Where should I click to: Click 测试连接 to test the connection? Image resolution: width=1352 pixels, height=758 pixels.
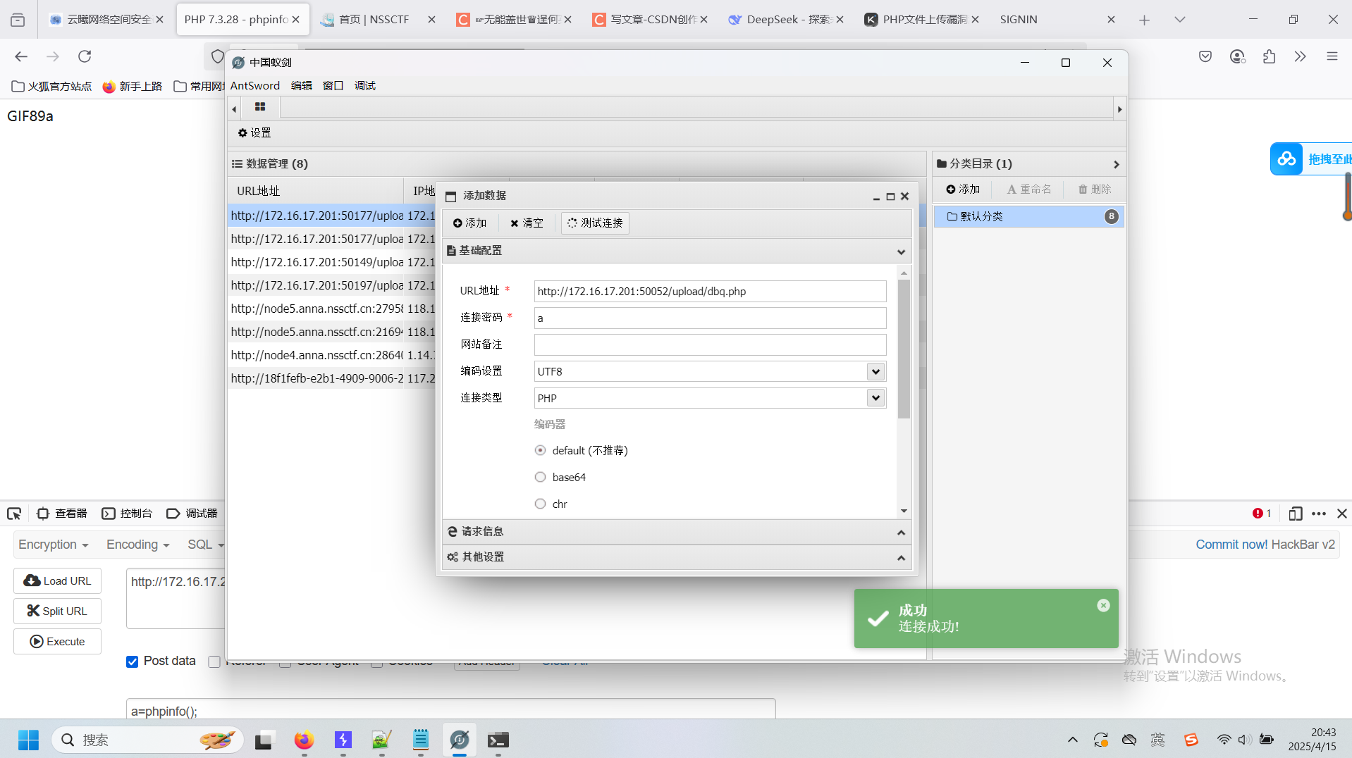(x=596, y=223)
